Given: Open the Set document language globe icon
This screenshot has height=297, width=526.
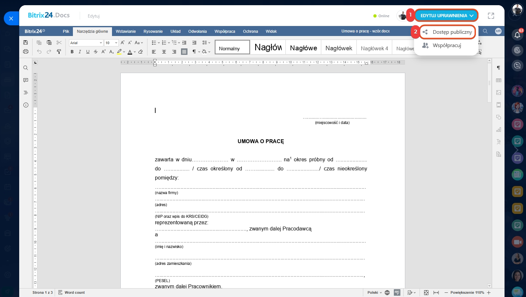Looking at the screenshot, I should pyautogui.click(x=387, y=292).
